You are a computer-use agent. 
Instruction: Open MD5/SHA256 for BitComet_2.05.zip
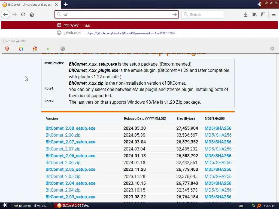point(218,176)
